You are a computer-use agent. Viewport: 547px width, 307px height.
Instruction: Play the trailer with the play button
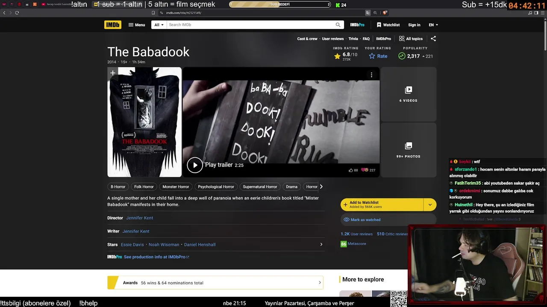[x=195, y=165]
